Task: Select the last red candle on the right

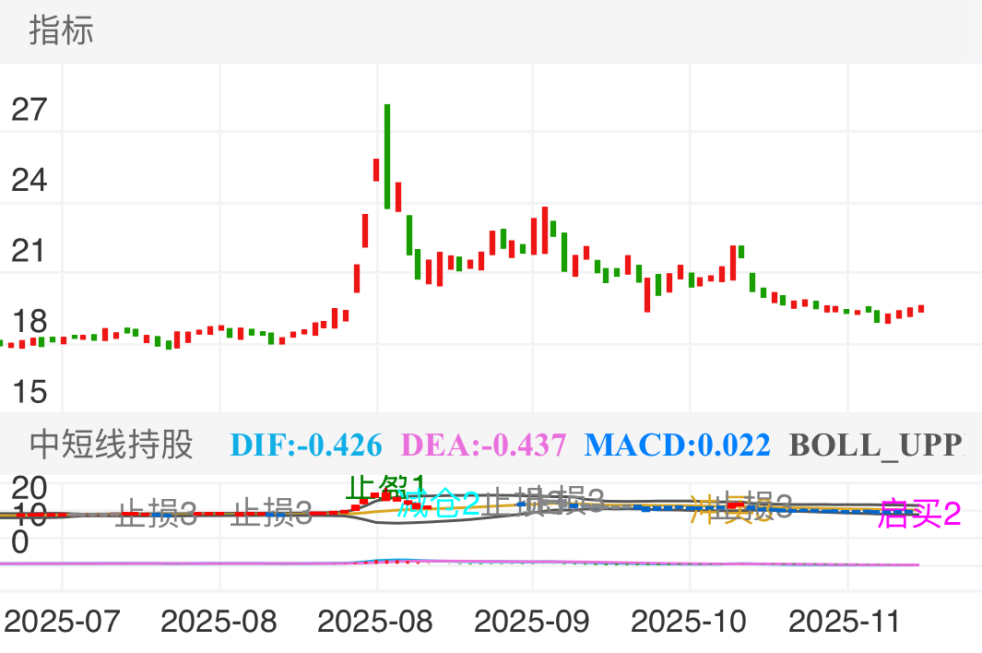Action: [921, 309]
